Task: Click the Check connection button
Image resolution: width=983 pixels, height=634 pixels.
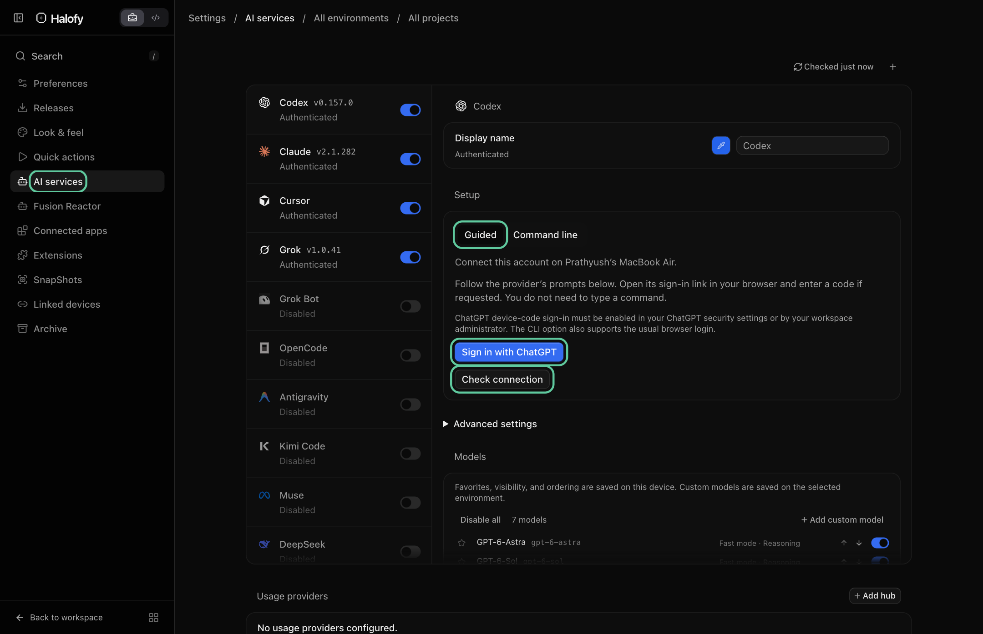Action: pyautogui.click(x=502, y=379)
